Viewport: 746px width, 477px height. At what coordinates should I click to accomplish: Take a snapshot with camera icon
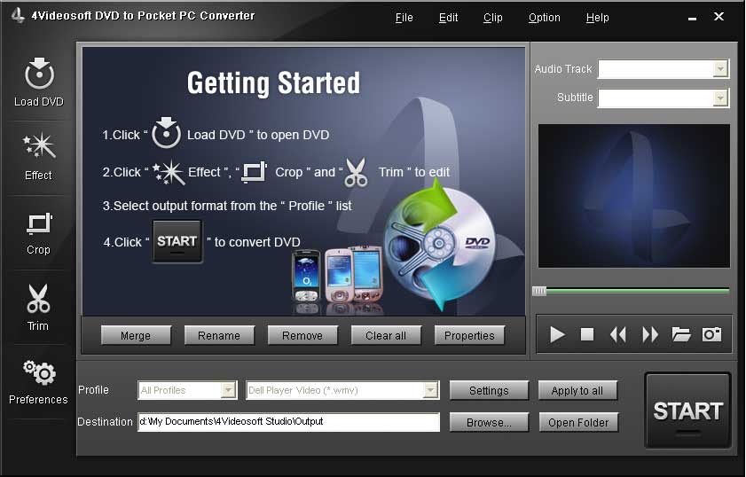711,334
